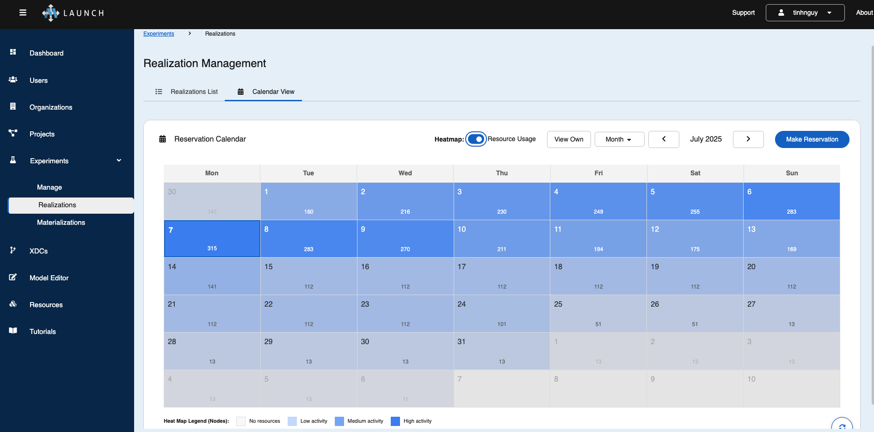Viewport: 874px width, 432px height.
Task: Toggle the Heatmap switch off
Action: 475,139
